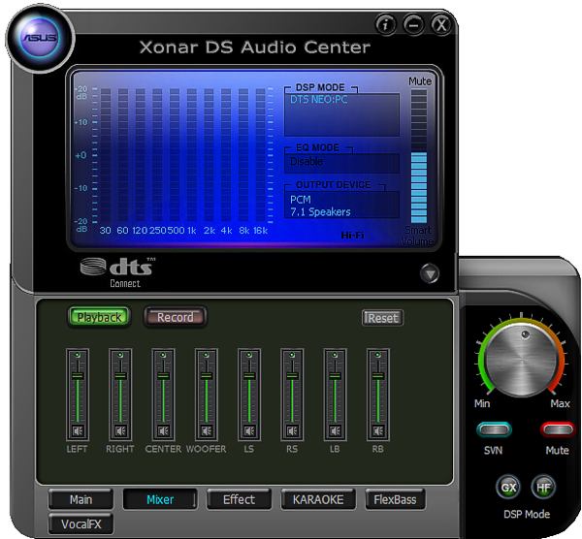Viewport: 582px width, 539px height.
Task: Mute the LS channel speaker icon
Action: pyautogui.click(x=249, y=431)
